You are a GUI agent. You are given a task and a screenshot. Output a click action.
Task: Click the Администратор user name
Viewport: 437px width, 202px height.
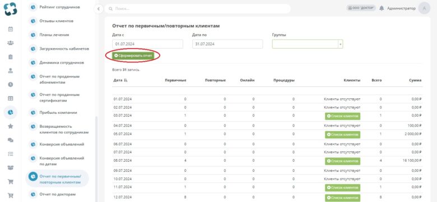[401, 8]
